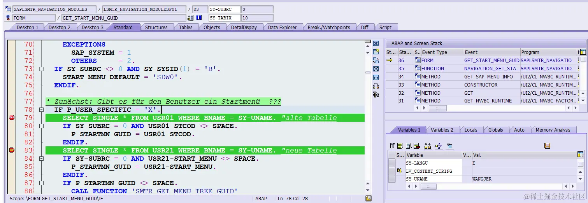588x203 pixels.
Task: Collapse the IF block at line 73
Action: pyautogui.click(x=41, y=69)
